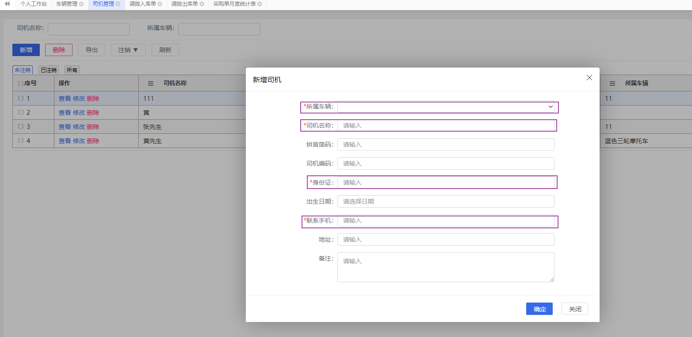Confirm with the 确定 button

point(539,309)
